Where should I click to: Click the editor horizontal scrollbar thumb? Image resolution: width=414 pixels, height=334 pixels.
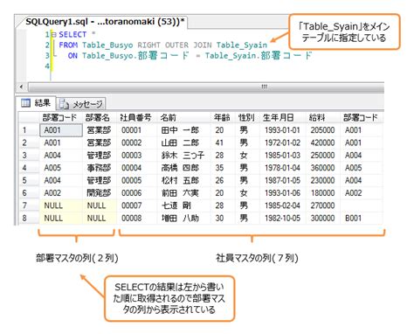coord(206,87)
